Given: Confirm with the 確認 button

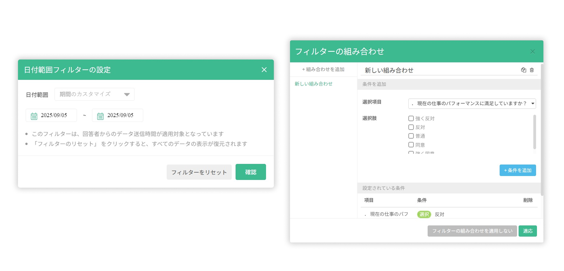Looking at the screenshot, I should point(251,172).
